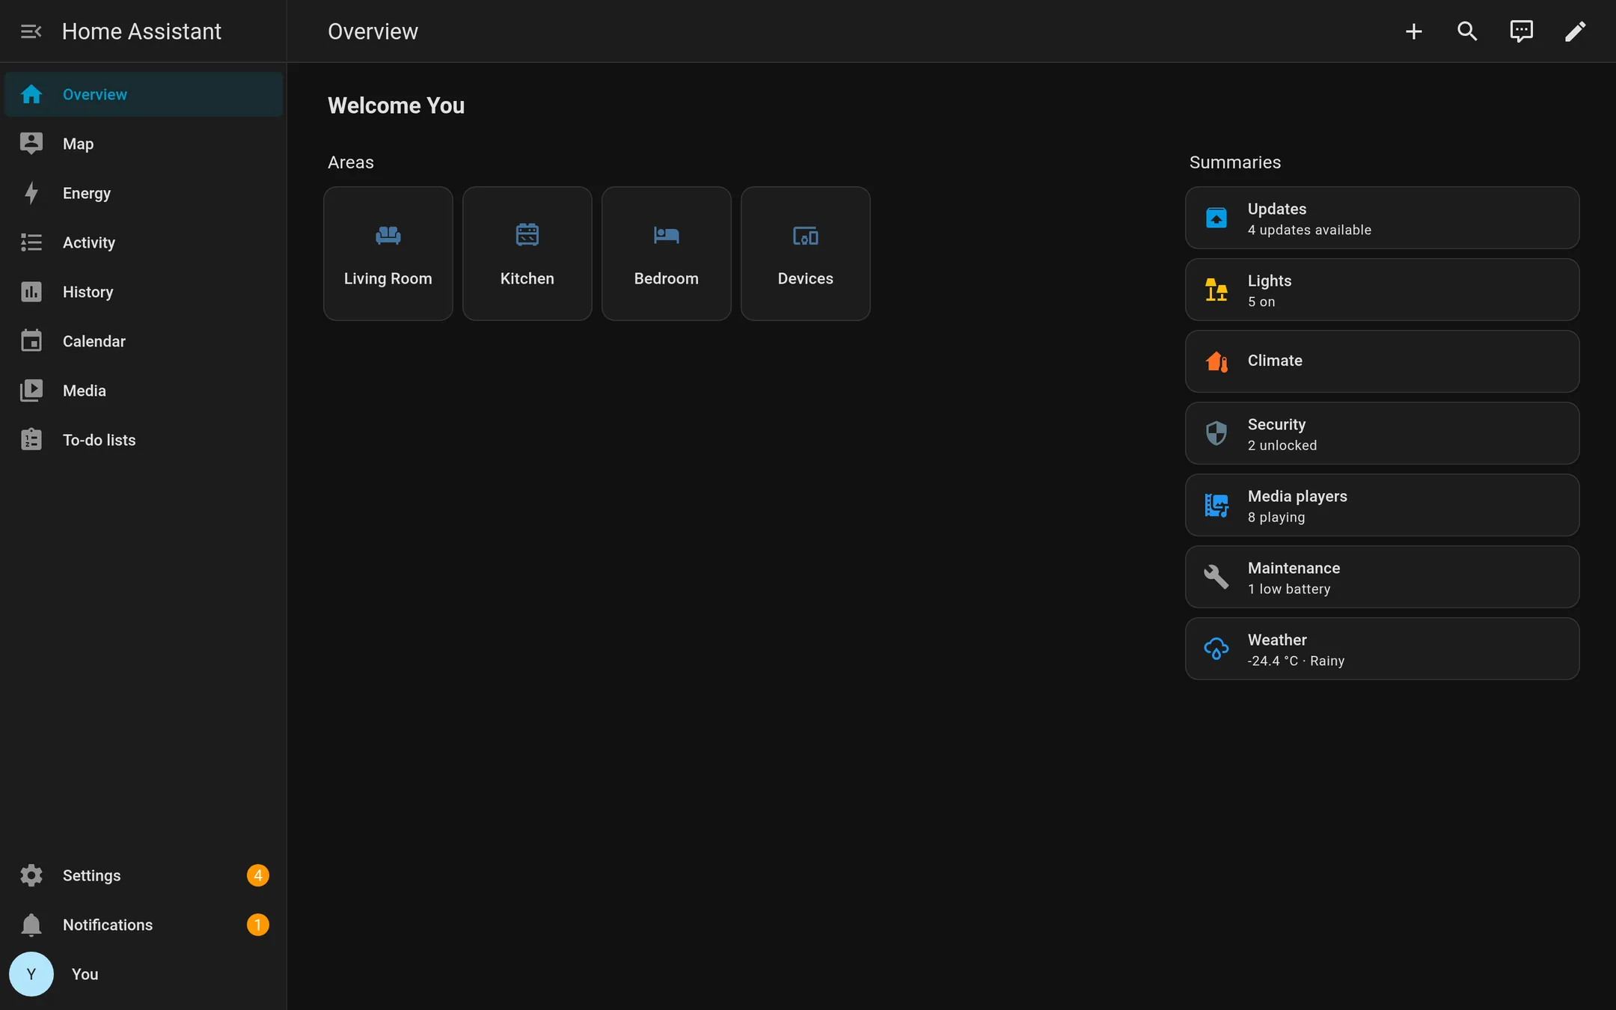
Task: Click the Calendar label in sidebar
Action: coord(94,341)
